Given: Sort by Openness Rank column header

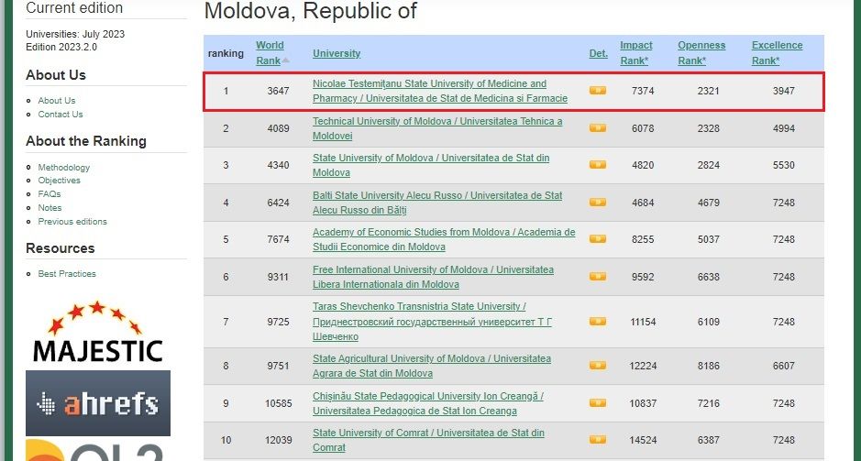Looking at the screenshot, I should [701, 52].
